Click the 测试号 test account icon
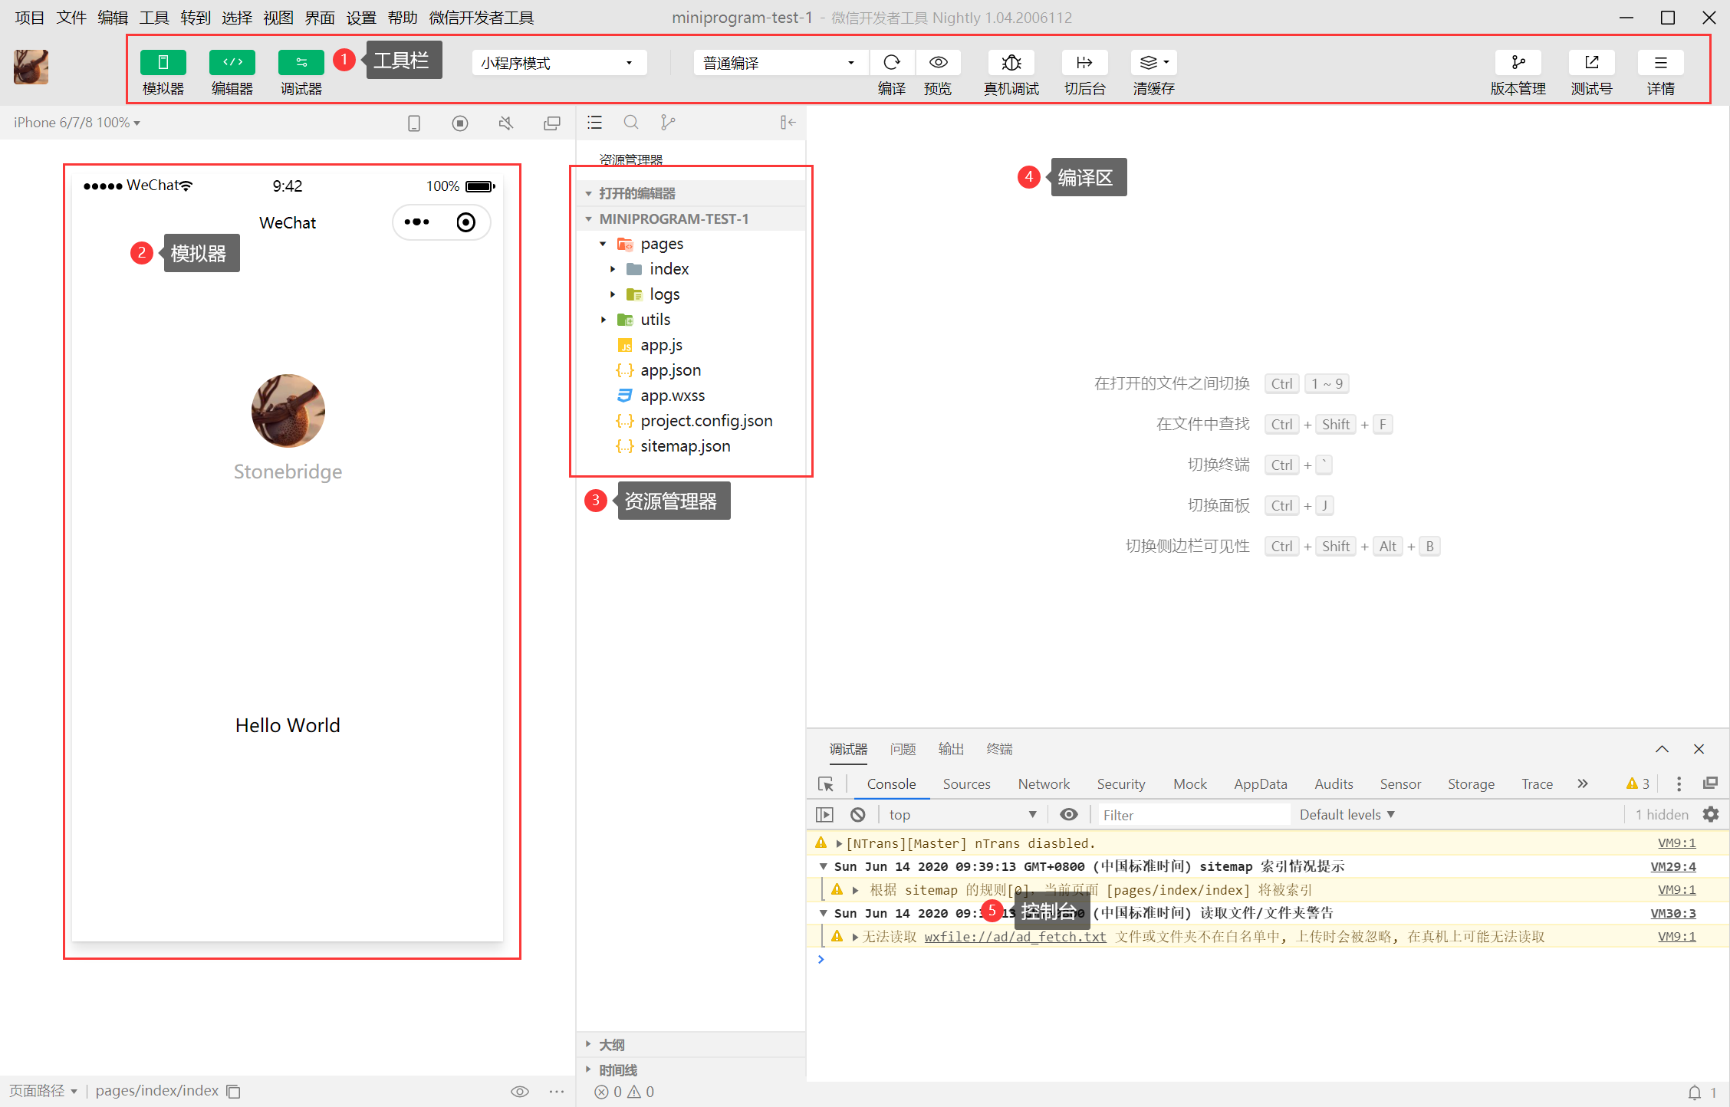 [1592, 62]
